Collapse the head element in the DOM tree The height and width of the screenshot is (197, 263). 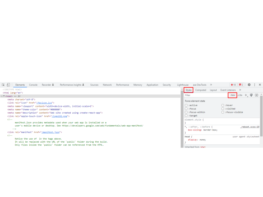(x=4, y=96)
